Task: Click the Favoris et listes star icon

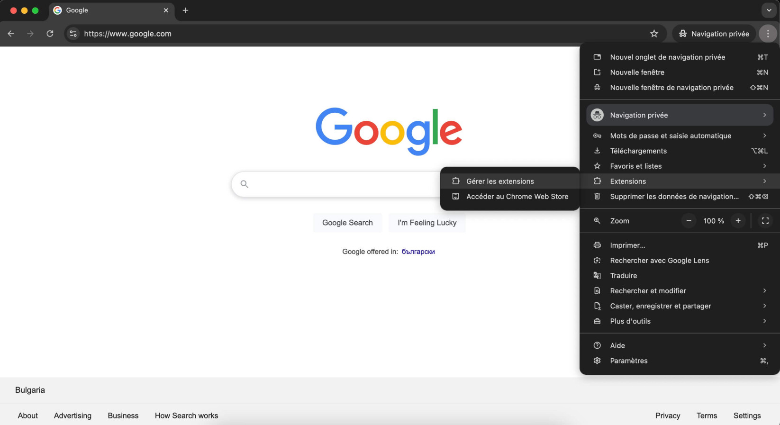Action: (x=597, y=166)
